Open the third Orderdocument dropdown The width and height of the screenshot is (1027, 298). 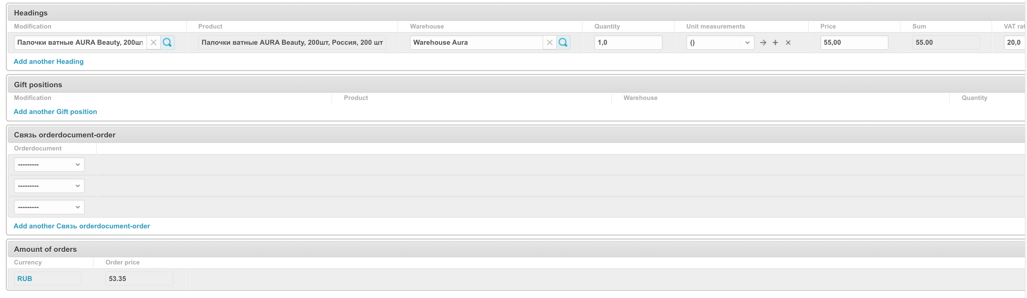coord(49,207)
